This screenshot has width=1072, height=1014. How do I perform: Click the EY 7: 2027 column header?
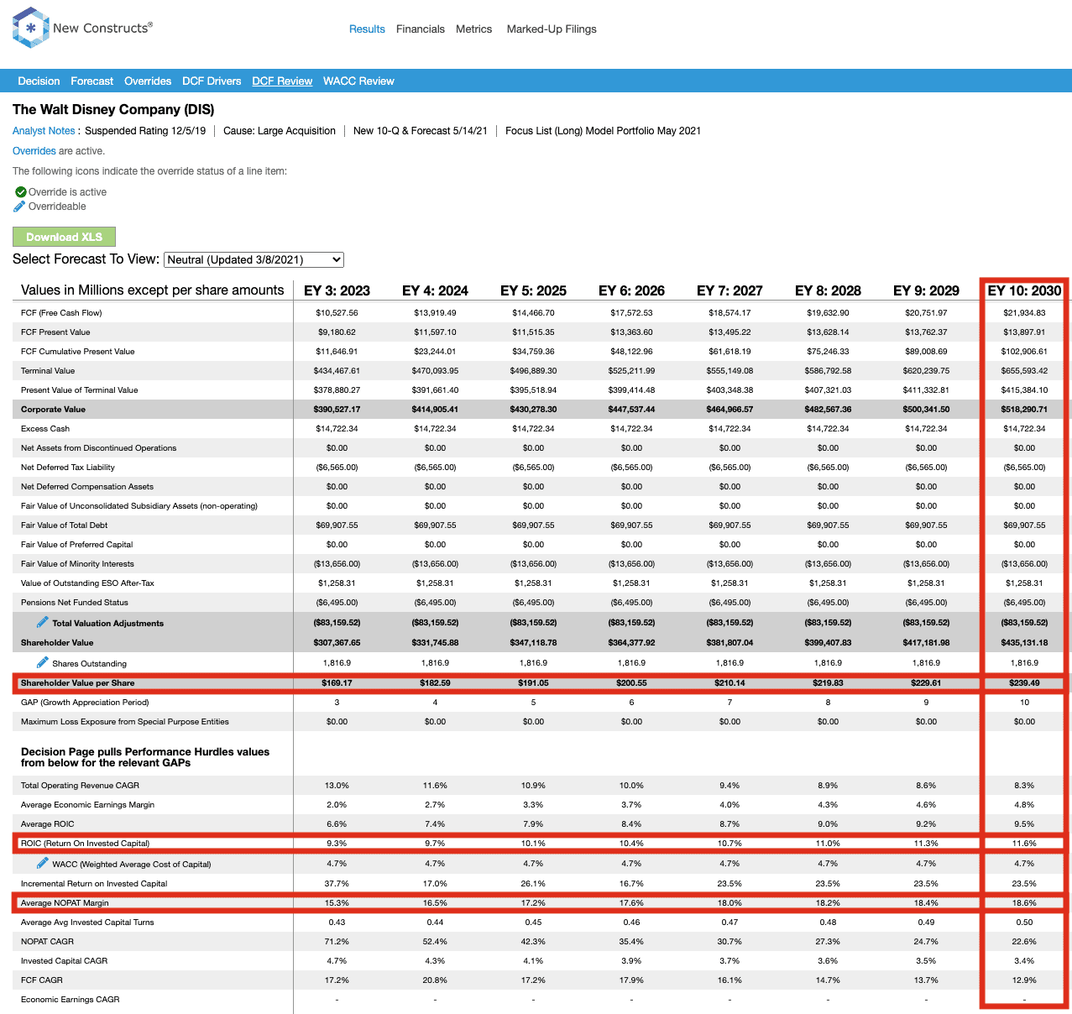[729, 290]
